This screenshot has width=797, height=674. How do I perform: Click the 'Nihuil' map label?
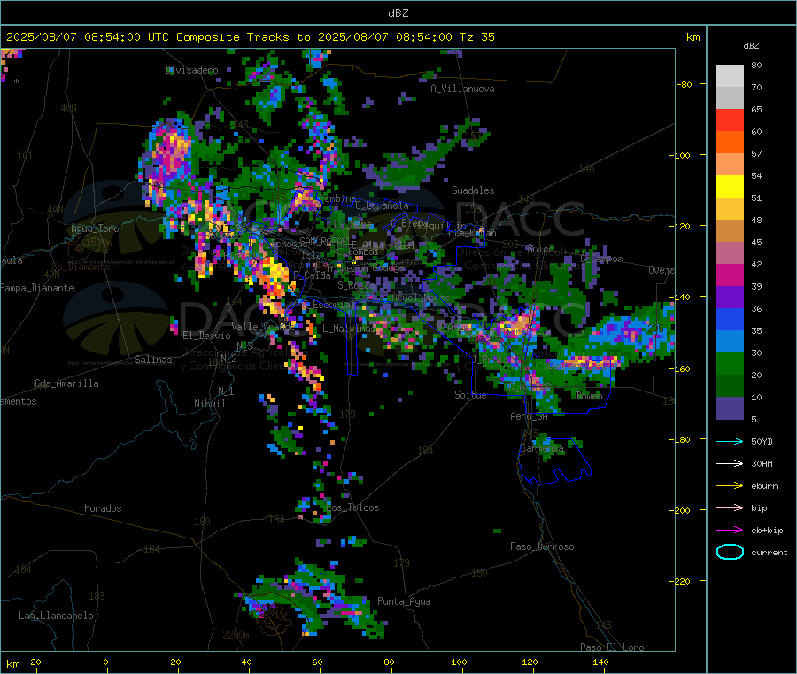tap(209, 404)
